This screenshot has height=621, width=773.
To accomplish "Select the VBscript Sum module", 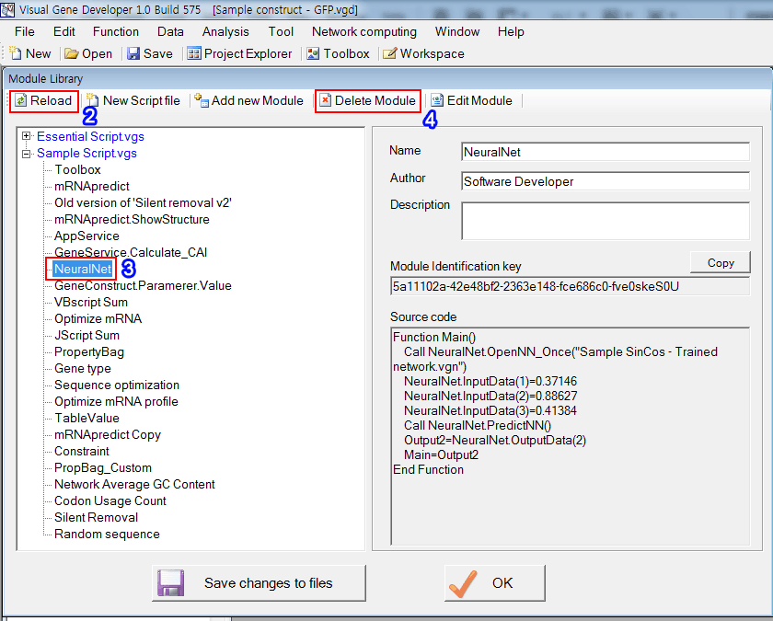I will [x=91, y=302].
